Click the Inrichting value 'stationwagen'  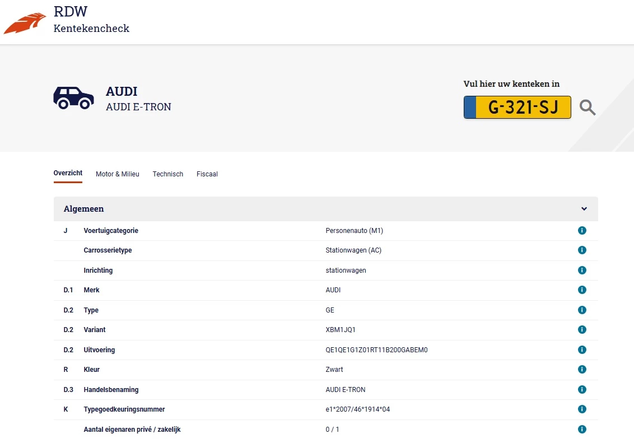(346, 271)
